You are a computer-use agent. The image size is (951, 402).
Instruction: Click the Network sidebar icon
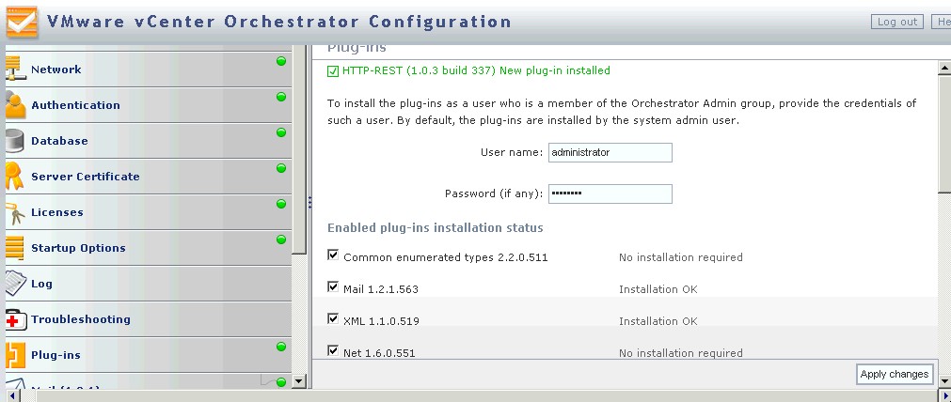pos(15,70)
